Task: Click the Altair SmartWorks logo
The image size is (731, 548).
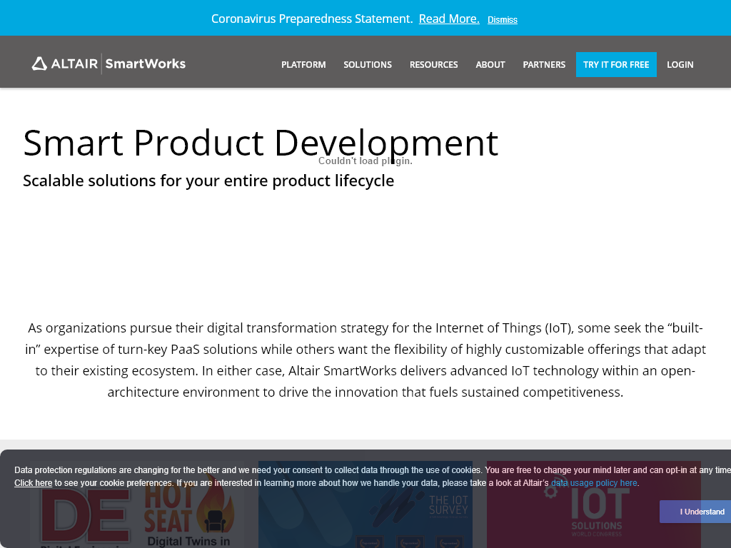Action: click(x=109, y=64)
